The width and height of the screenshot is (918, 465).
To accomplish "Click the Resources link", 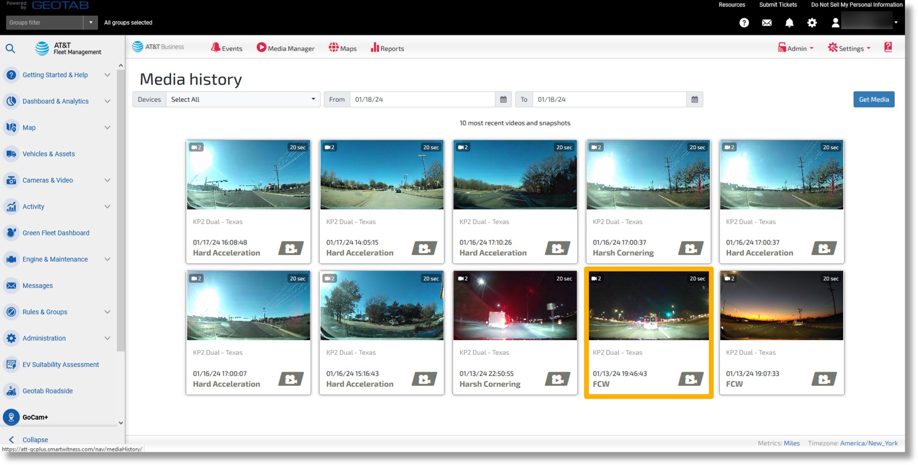I will click(732, 5).
